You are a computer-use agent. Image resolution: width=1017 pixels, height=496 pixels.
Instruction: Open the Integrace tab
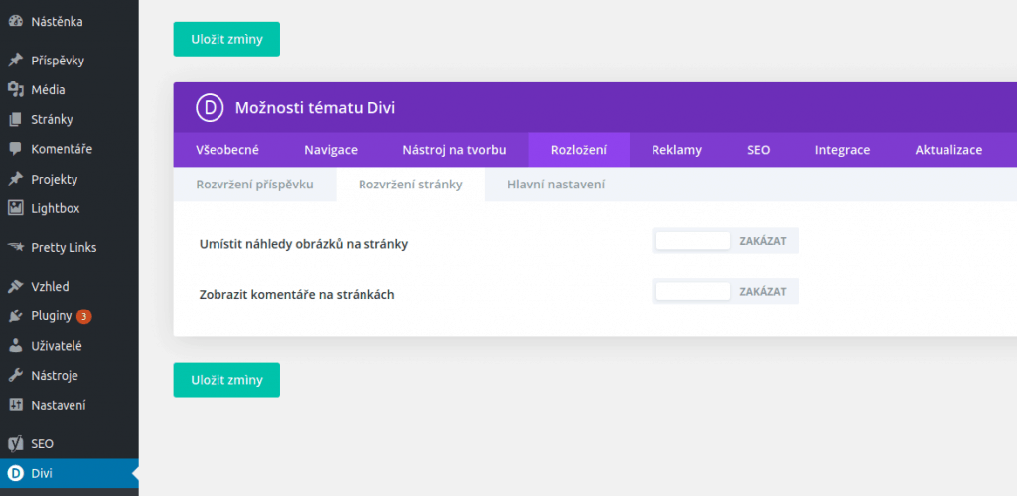click(x=842, y=150)
